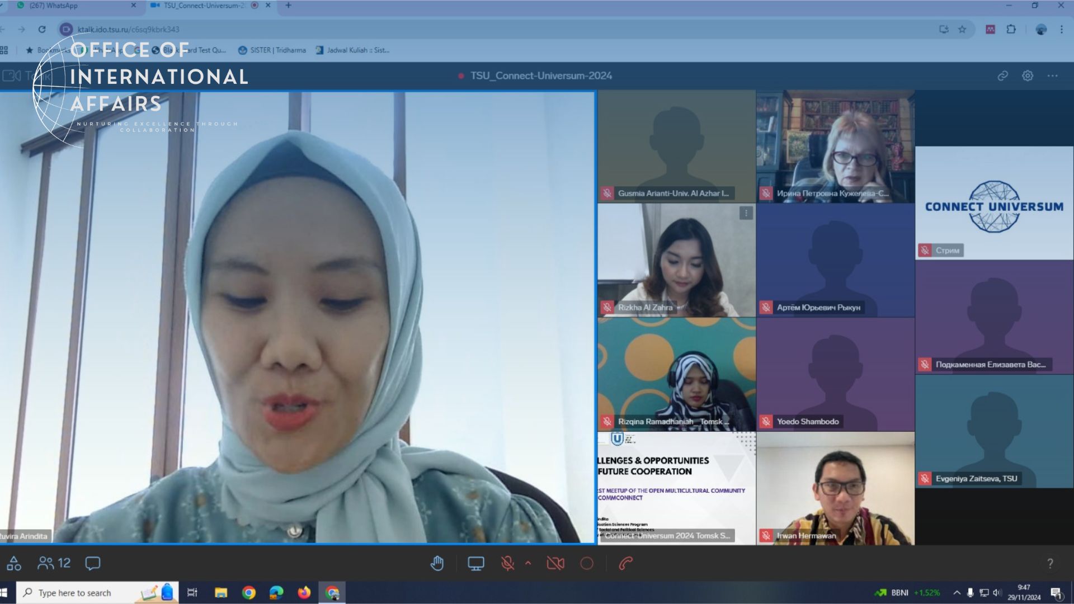Raise hand in the meeting
Image resolution: width=1074 pixels, height=604 pixels.
[x=437, y=564]
